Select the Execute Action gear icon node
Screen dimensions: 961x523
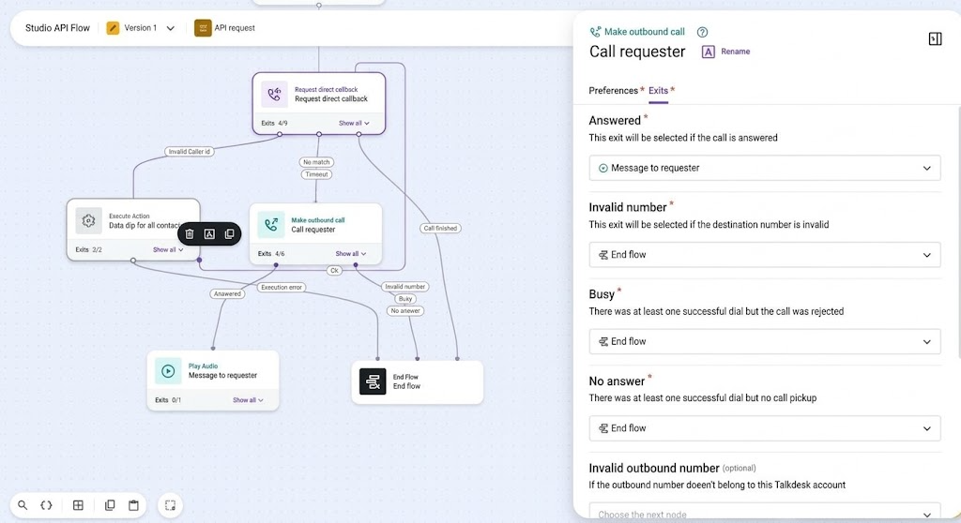click(x=88, y=221)
